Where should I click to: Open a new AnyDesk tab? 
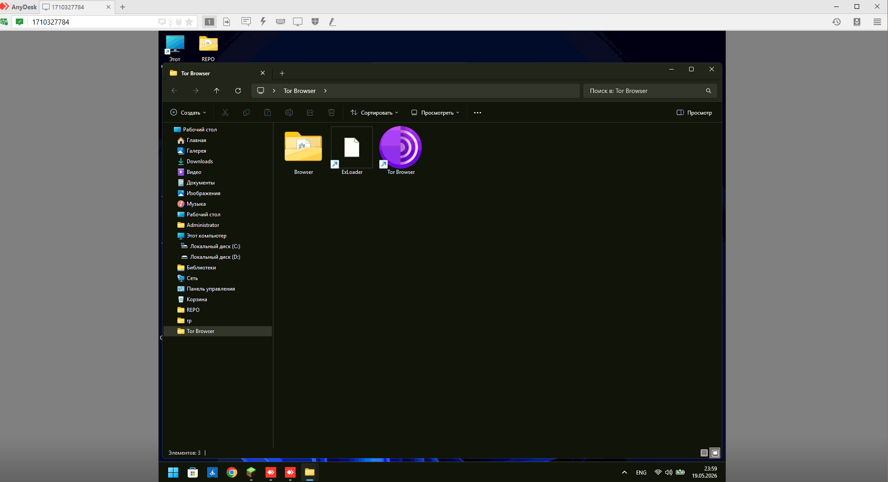point(123,7)
